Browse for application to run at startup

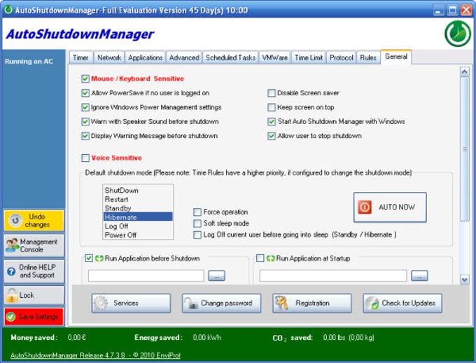(419, 275)
